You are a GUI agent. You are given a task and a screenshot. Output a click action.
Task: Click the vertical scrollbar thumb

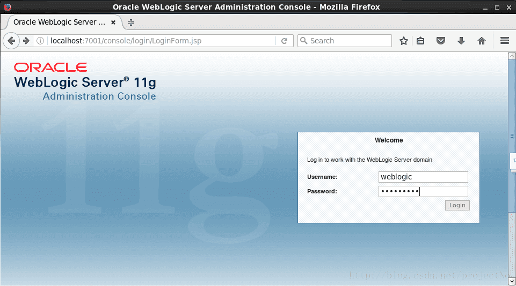512,136
